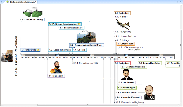Select the revolution painting root image
This screenshot has width=183, height=107.
click(7, 56)
